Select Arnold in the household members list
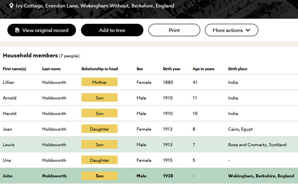 tap(9, 98)
